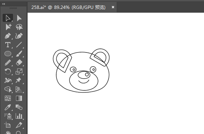This screenshot has width=204, height=134.
Task: Activate the Type tool
Action: coord(8,45)
